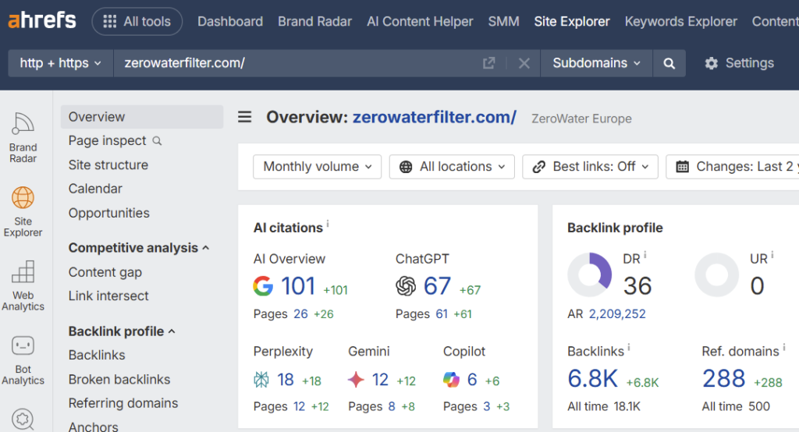The image size is (799, 432).
Task: Open Link intersect
Action: (108, 296)
